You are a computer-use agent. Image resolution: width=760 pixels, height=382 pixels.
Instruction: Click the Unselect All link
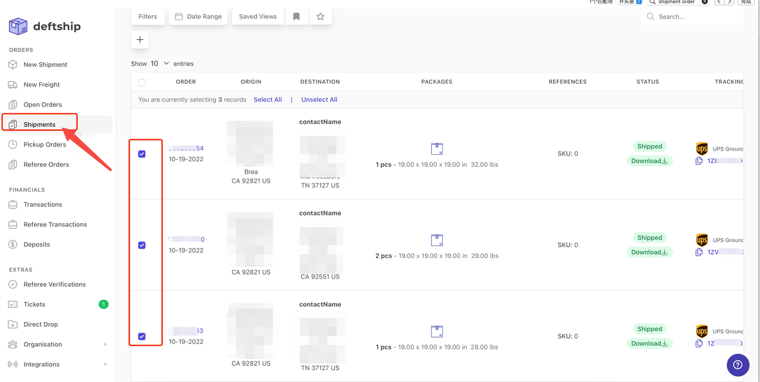coord(319,100)
